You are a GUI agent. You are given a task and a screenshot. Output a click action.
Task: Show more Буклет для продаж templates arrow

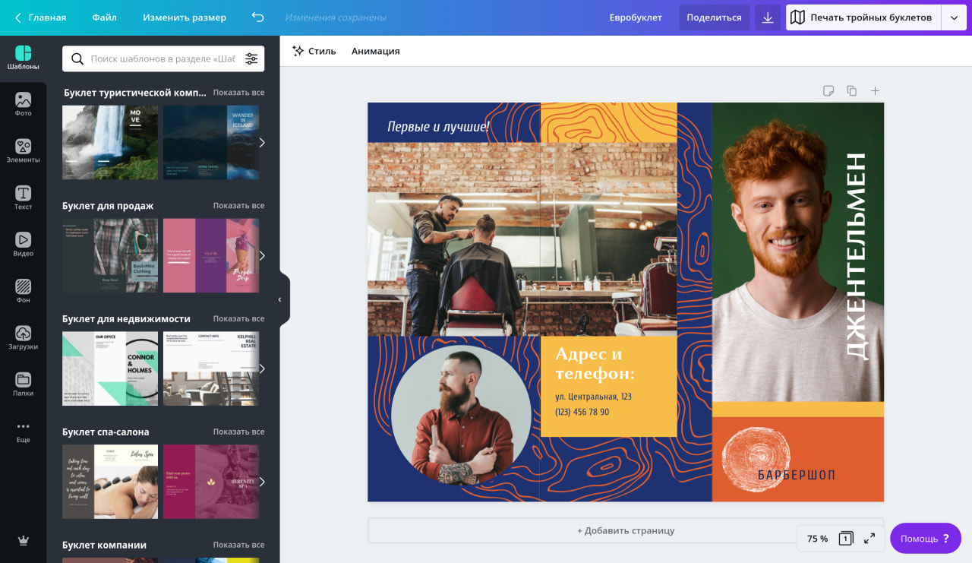click(262, 256)
